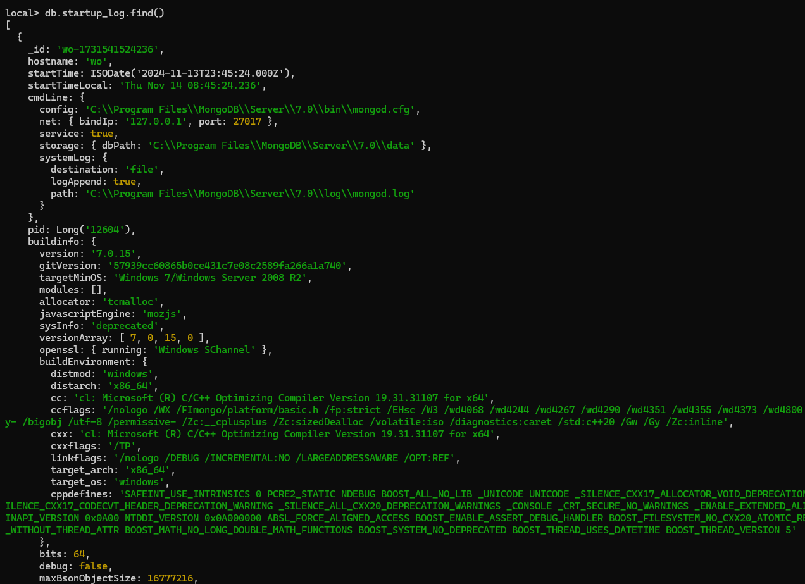Viewport: 805px width, 584px height.
Task: Click the maxBsonObjectSize value 16777216
Action: pos(170,578)
